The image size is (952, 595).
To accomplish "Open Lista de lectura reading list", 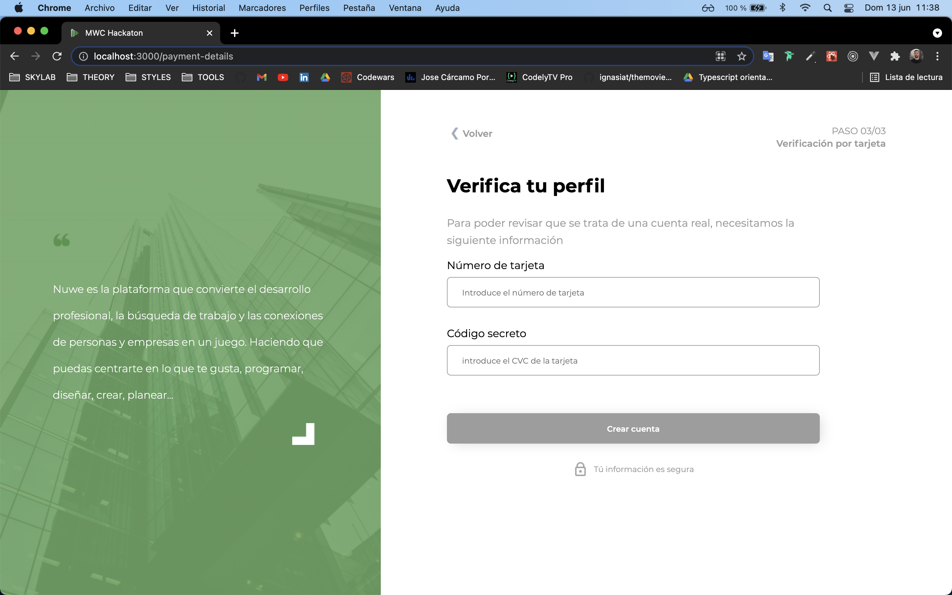I will (x=906, y=77).
